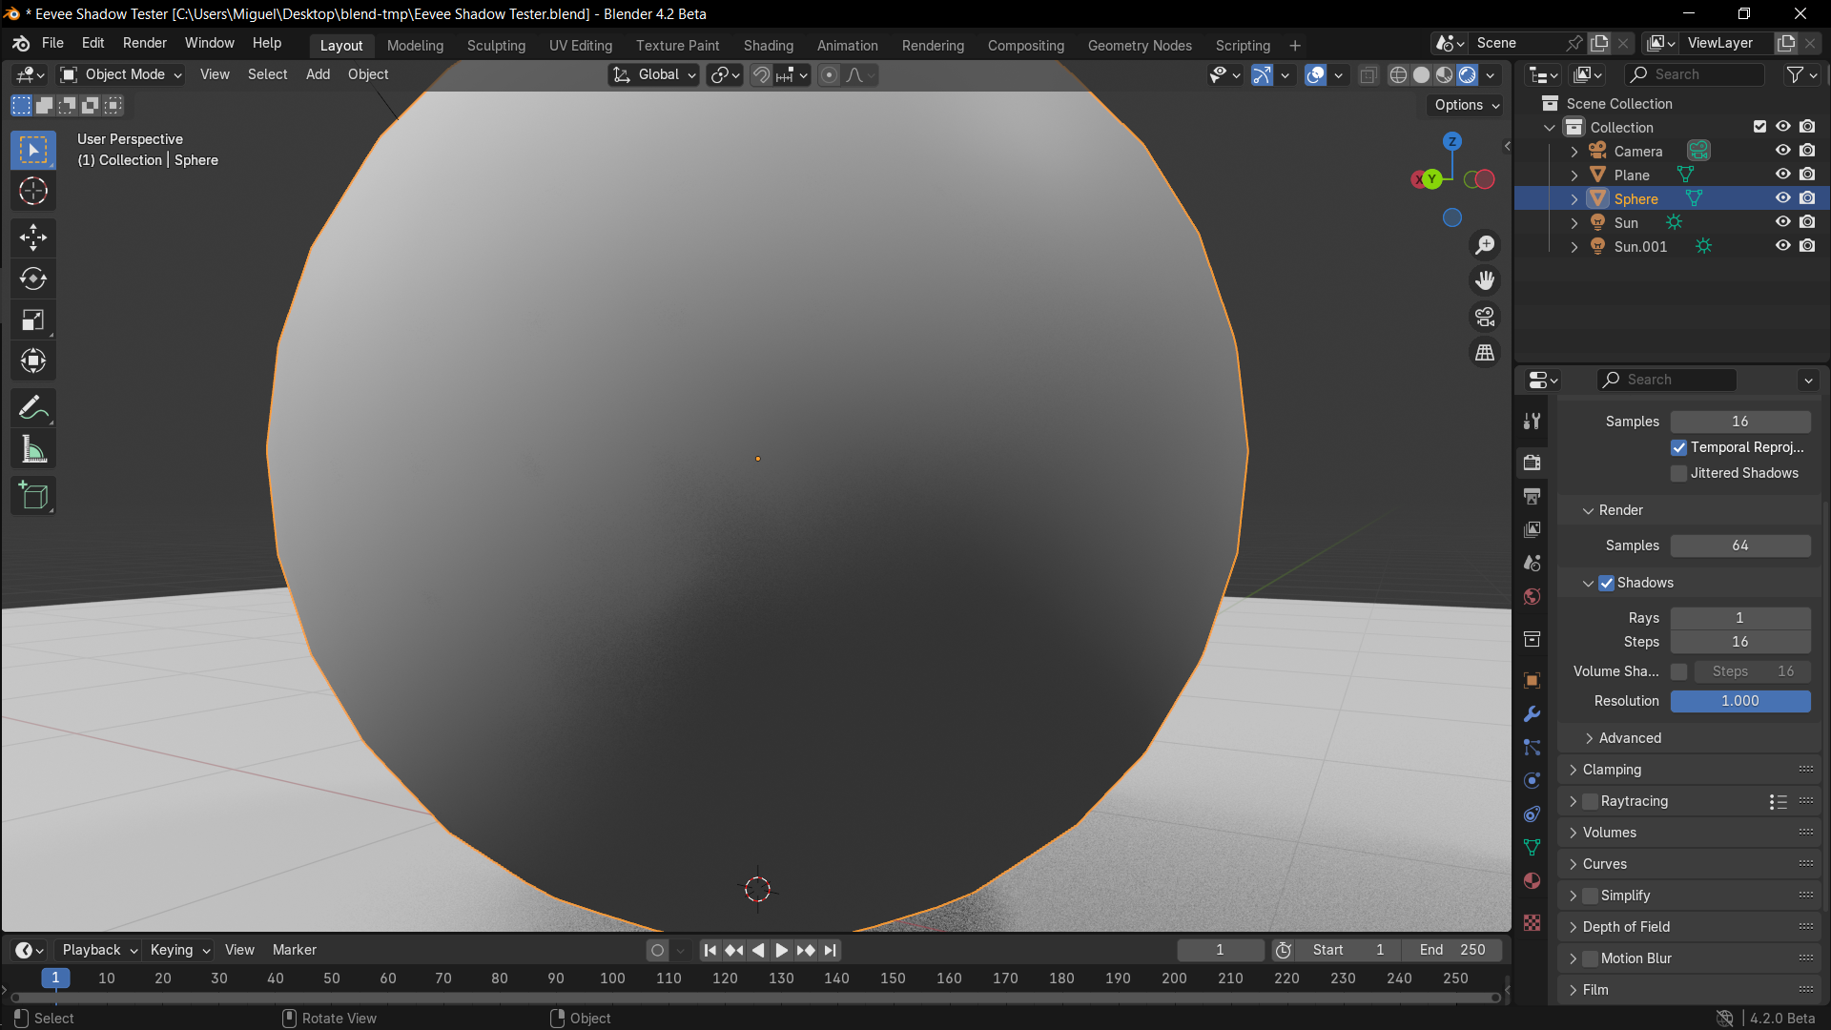Screen dimensions: 1831x1030
Task: Play the animation forward
Action: pos(782,950)
